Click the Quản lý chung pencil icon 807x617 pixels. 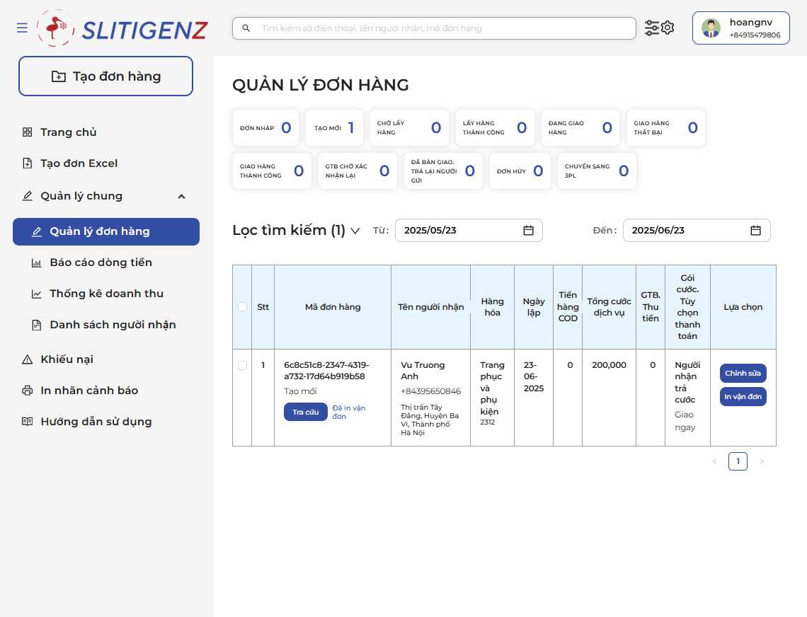28,196
